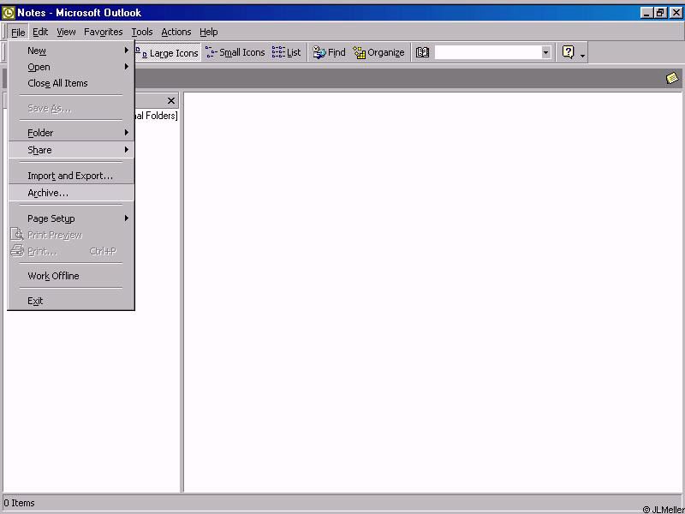The width and height of the screenshot is (685, 514).
Task: Open the Organize pane
Action: pyautogui.click(x=378, y=52)
